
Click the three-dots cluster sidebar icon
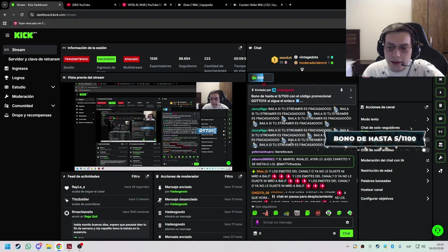441,171
